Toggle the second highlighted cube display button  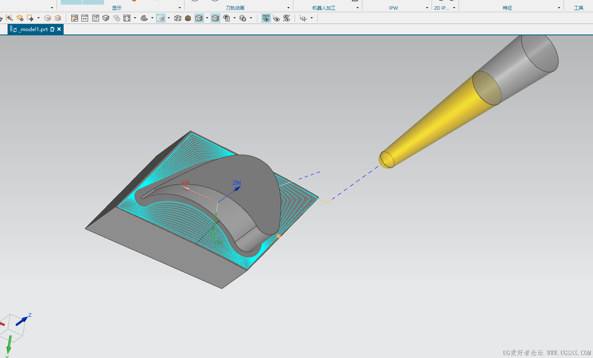tap(215, 18)
